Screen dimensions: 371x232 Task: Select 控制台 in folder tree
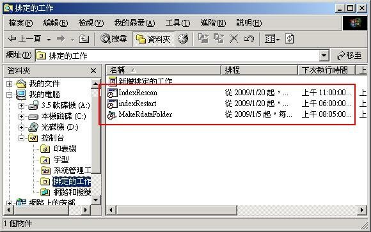(x=52, y=138)
